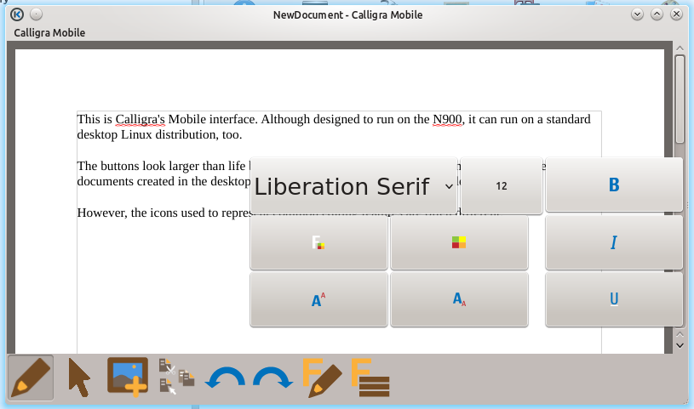Click the vertical scrollbar down arrow

click(680, 344)
